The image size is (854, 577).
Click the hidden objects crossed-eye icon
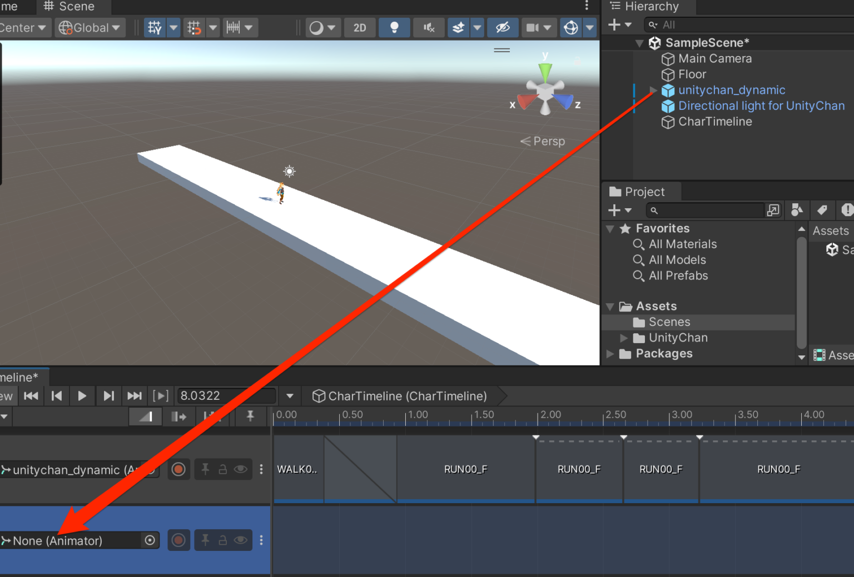(x=503, y=27)
